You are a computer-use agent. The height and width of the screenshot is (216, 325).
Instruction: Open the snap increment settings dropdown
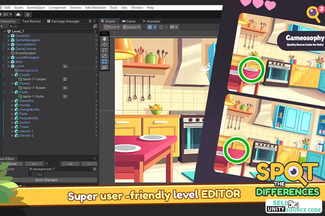(174, 27)
